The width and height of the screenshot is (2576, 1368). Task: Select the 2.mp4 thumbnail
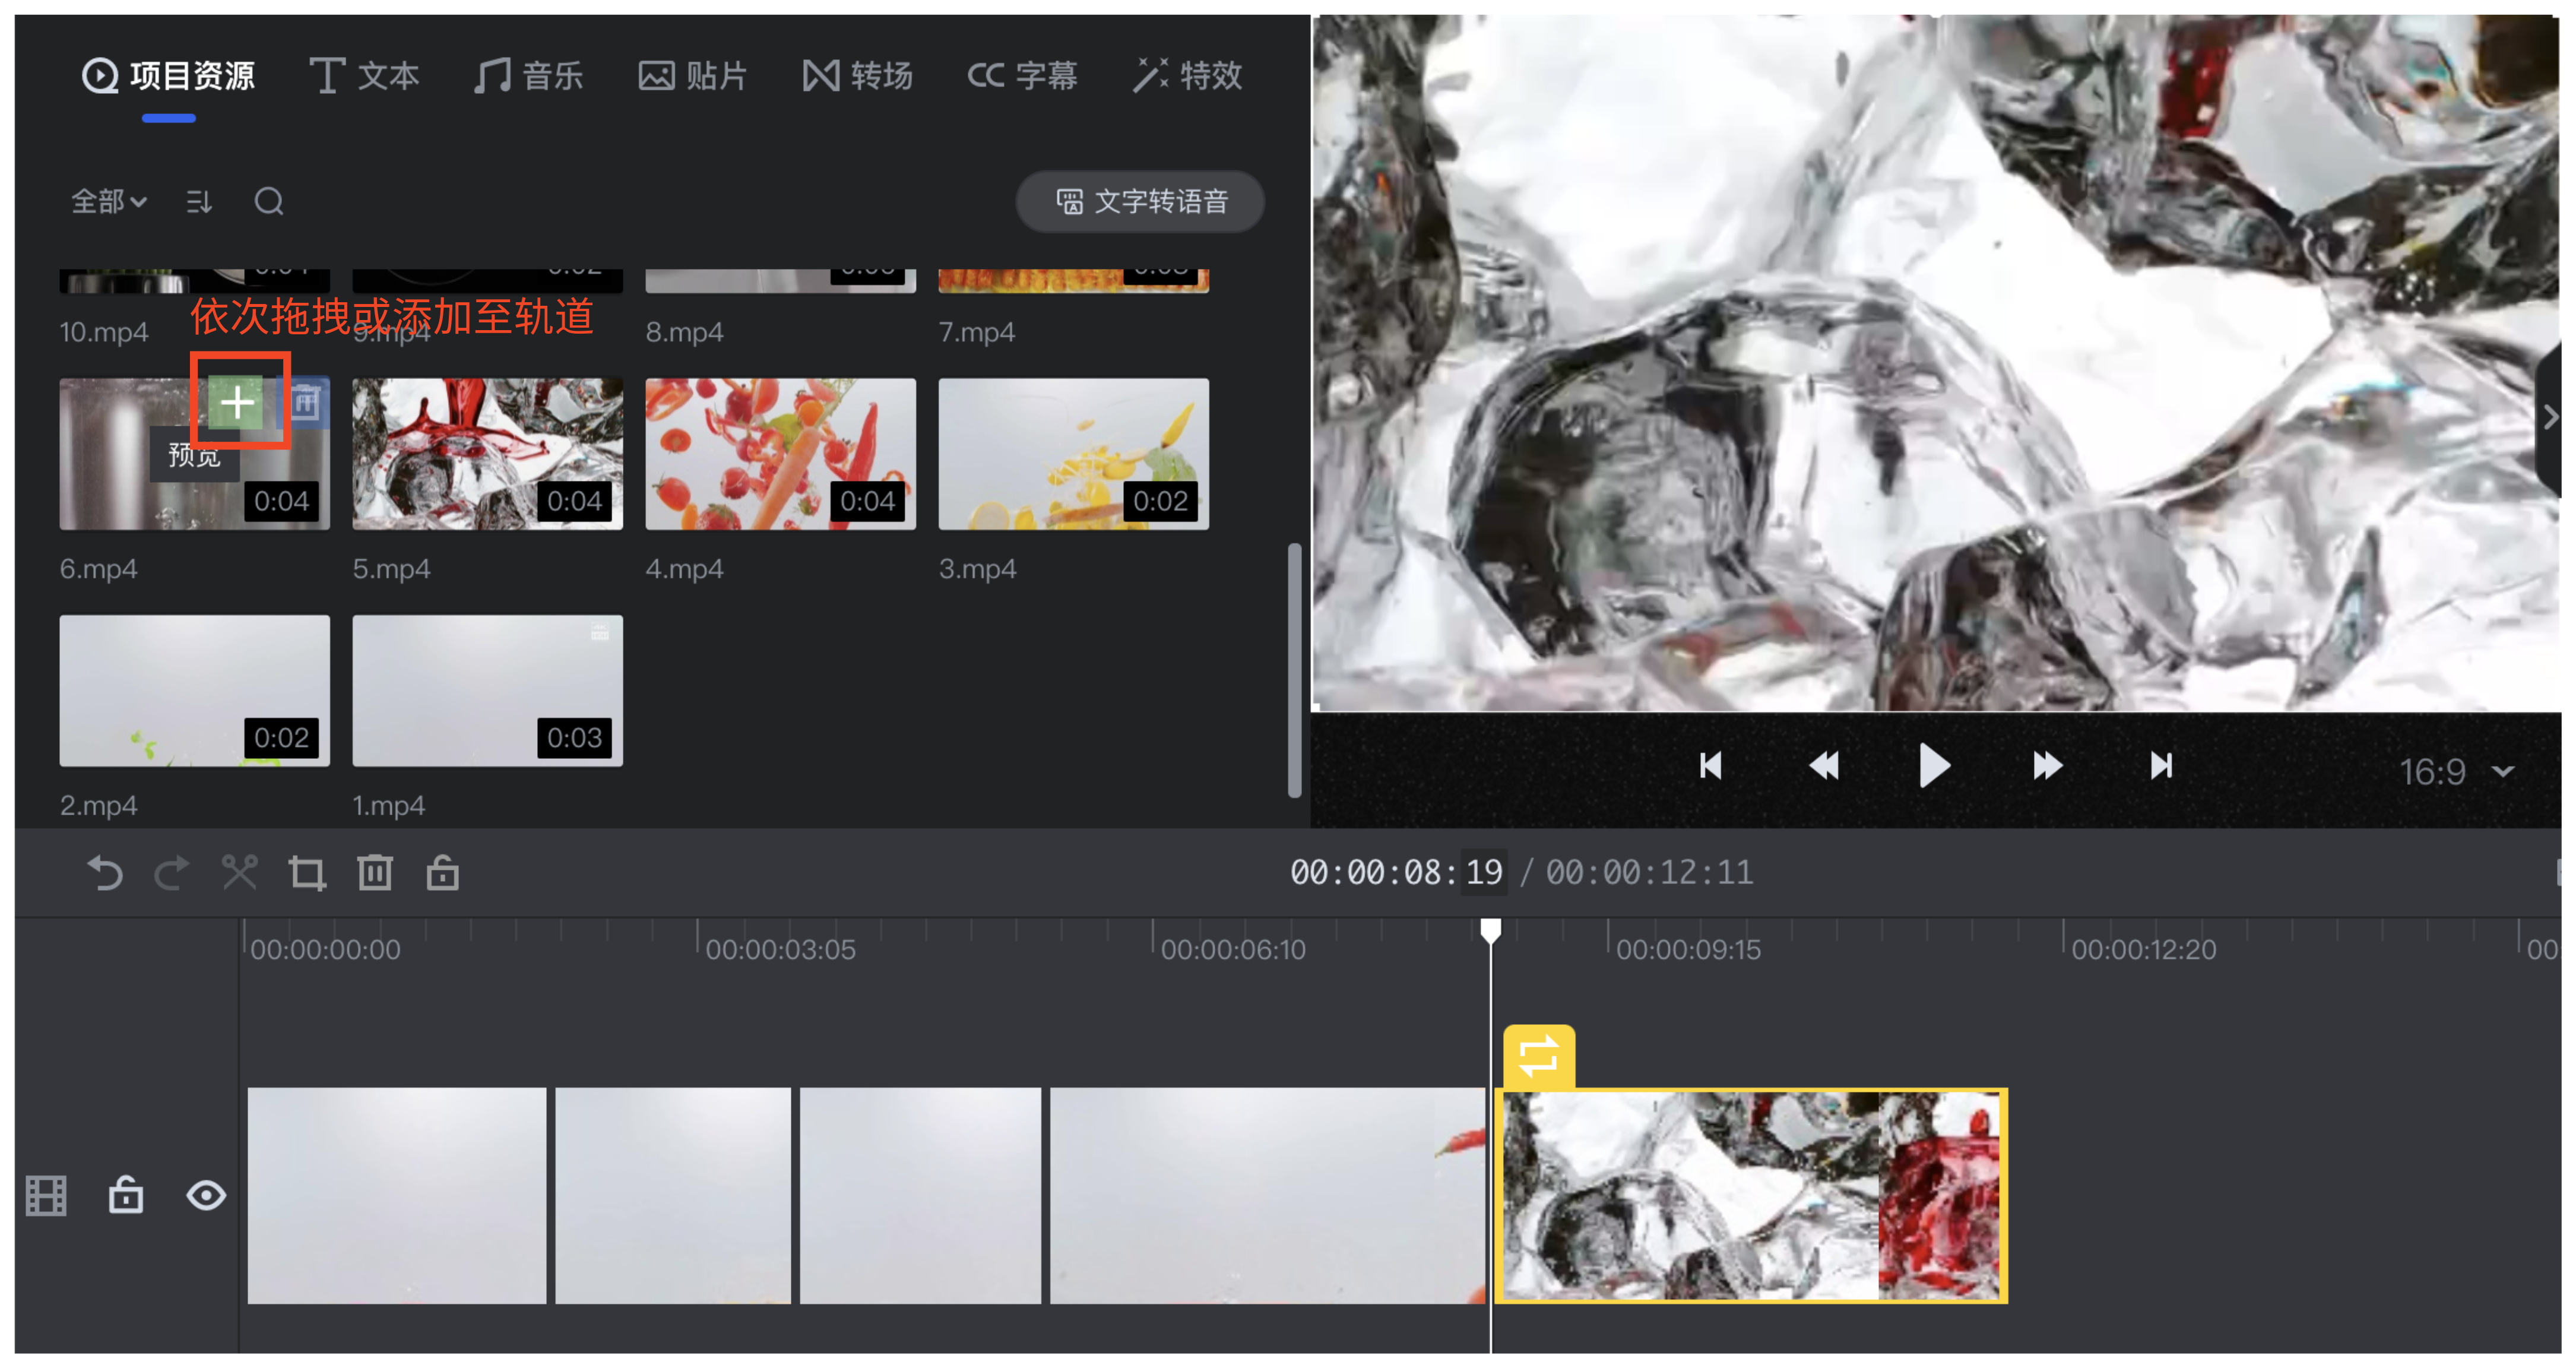click(194, 690)
